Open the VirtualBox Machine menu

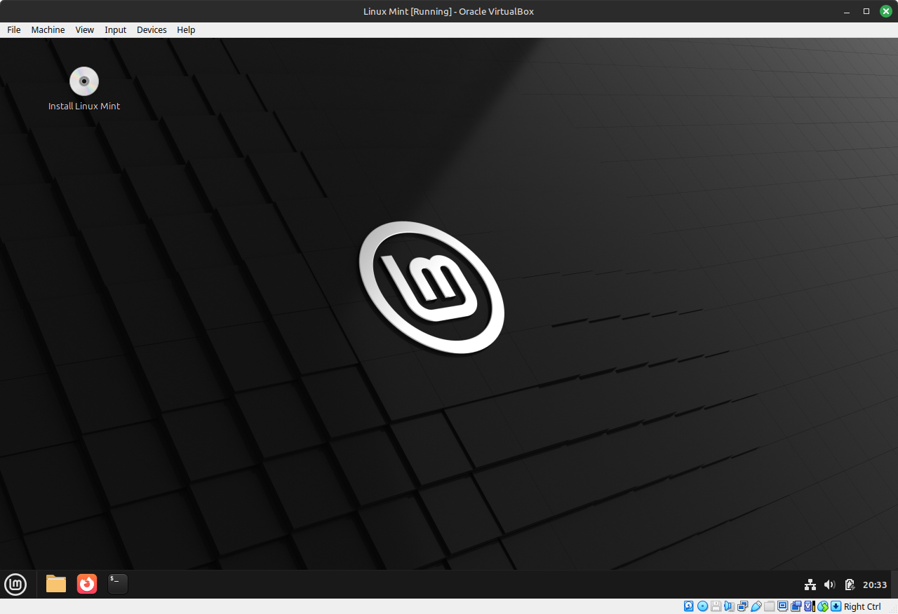tap(48, 30)
